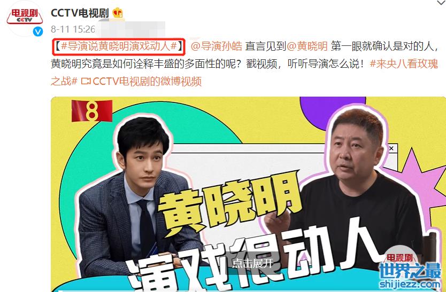This screenshot has height=292, width=446.
Task: Click the 8-11 15:26 timestamp
Action: click(x=73, y=29)
